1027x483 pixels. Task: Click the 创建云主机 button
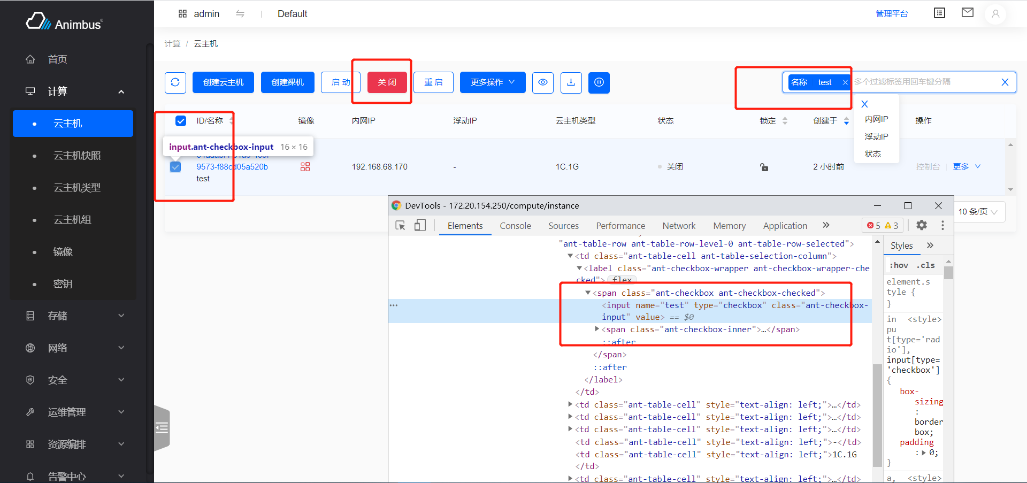[223, 82]
